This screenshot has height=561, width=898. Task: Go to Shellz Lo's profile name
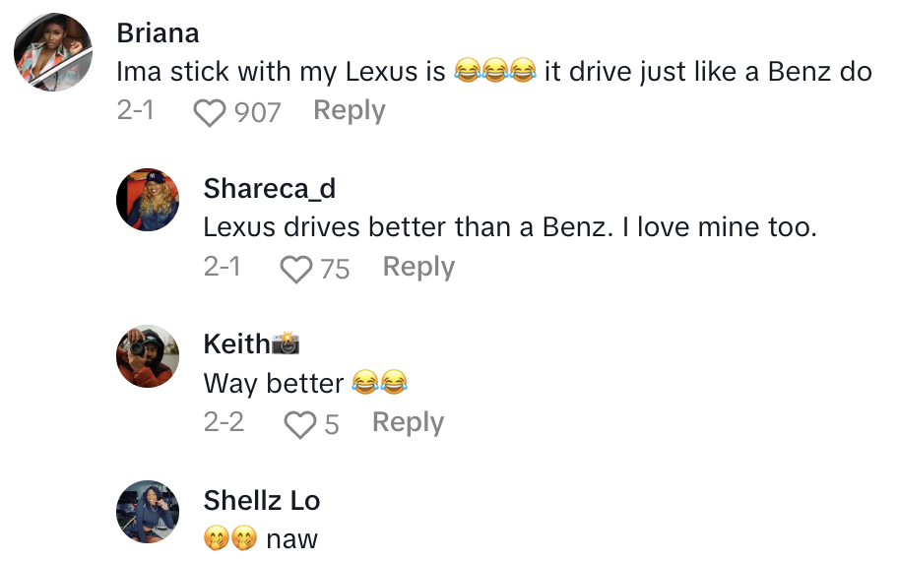pos(262,500)
